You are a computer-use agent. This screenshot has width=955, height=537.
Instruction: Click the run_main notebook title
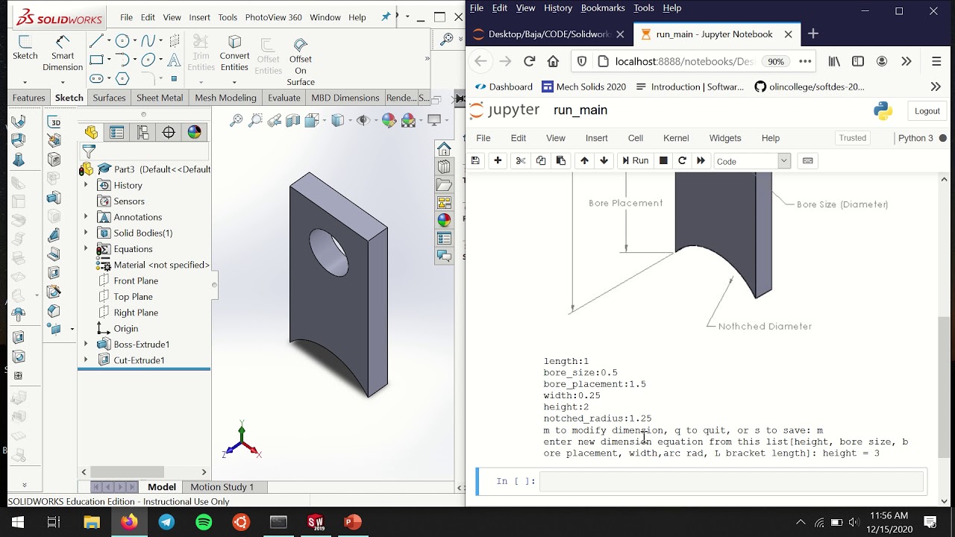pyautogui.click(x=580, y=110)
